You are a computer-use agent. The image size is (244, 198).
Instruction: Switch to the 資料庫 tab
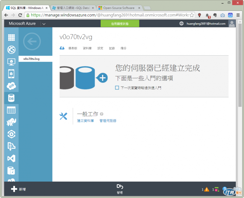pyautogui.click(x=87, y=48)
